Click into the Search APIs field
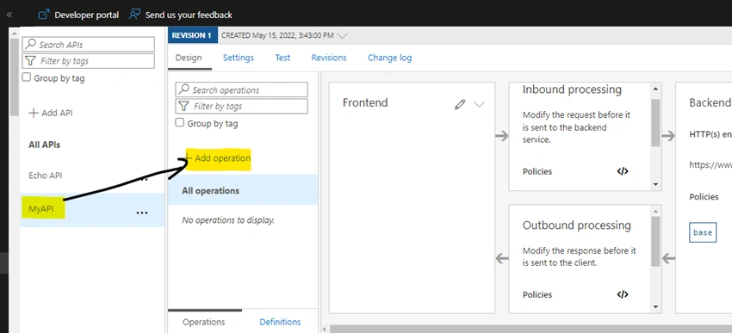This screenshot has height=333, width=732. coord(88,44)
